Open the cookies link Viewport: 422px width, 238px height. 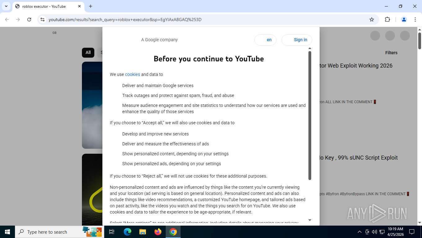132,74
